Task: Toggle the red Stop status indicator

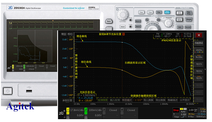Action: [176, 110]
